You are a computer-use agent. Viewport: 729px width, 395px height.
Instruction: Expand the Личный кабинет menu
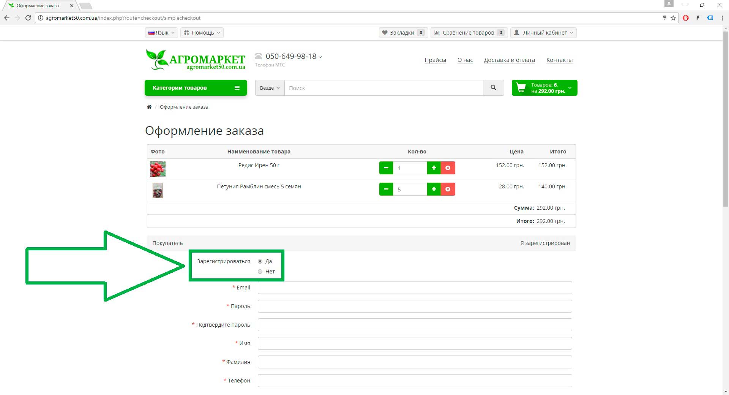(x=543, y=33)
